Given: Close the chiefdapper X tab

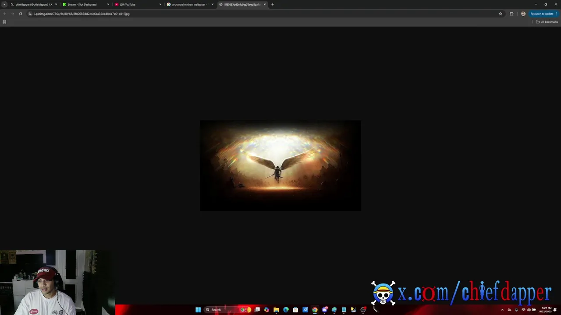Looking at the screenshot, I should (x=56, y=4).
